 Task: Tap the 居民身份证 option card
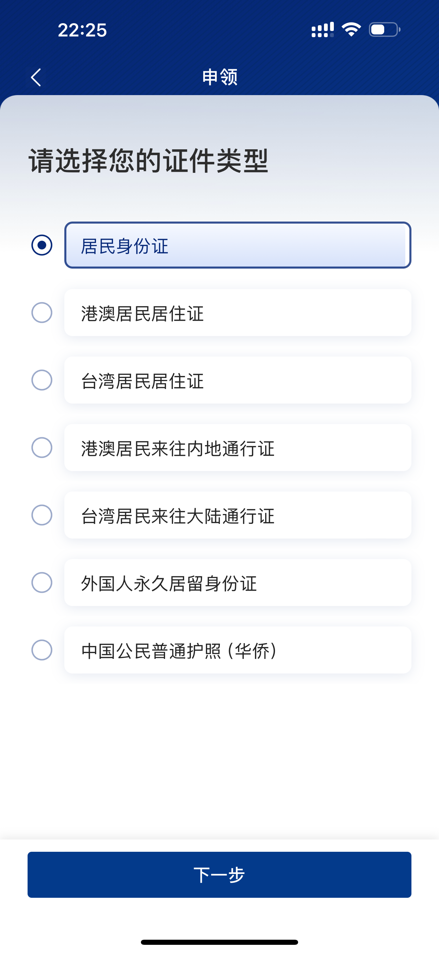click(x=238, y=245)
